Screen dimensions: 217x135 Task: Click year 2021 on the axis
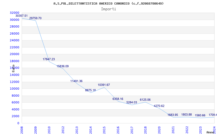pos(173,130)
